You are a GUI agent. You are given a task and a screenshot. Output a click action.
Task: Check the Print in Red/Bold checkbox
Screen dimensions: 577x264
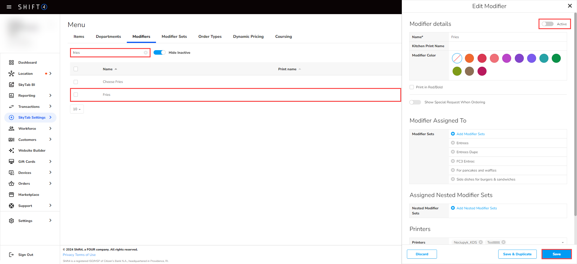pos(412,87)
